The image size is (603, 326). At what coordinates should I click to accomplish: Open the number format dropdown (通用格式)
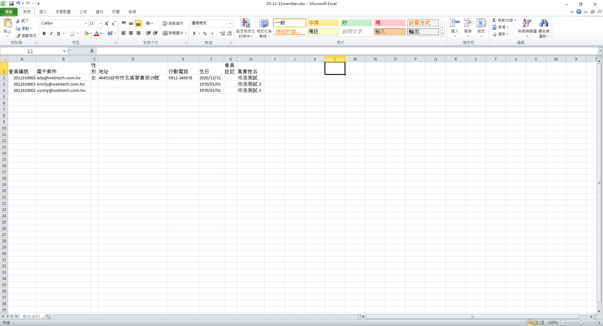coord(230,24)
